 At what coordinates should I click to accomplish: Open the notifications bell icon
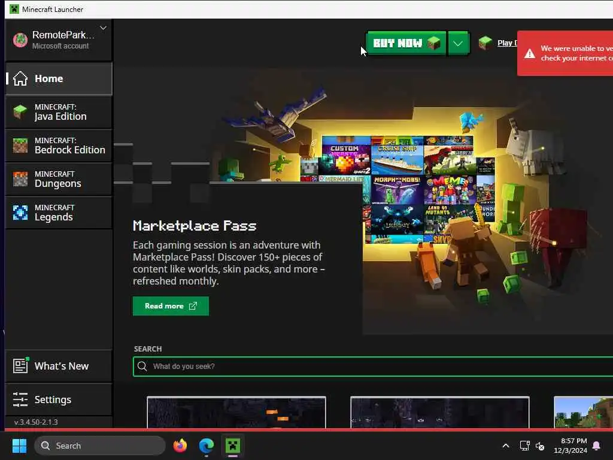click(x=597, y=446)
